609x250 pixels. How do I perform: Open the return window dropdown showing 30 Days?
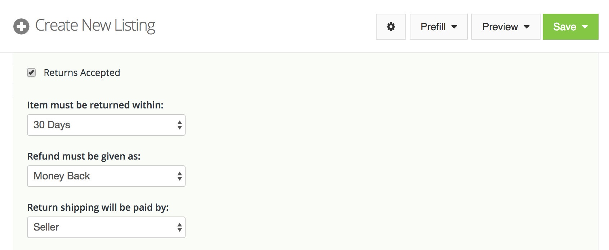pyautogui.click(x=106, y=125)
